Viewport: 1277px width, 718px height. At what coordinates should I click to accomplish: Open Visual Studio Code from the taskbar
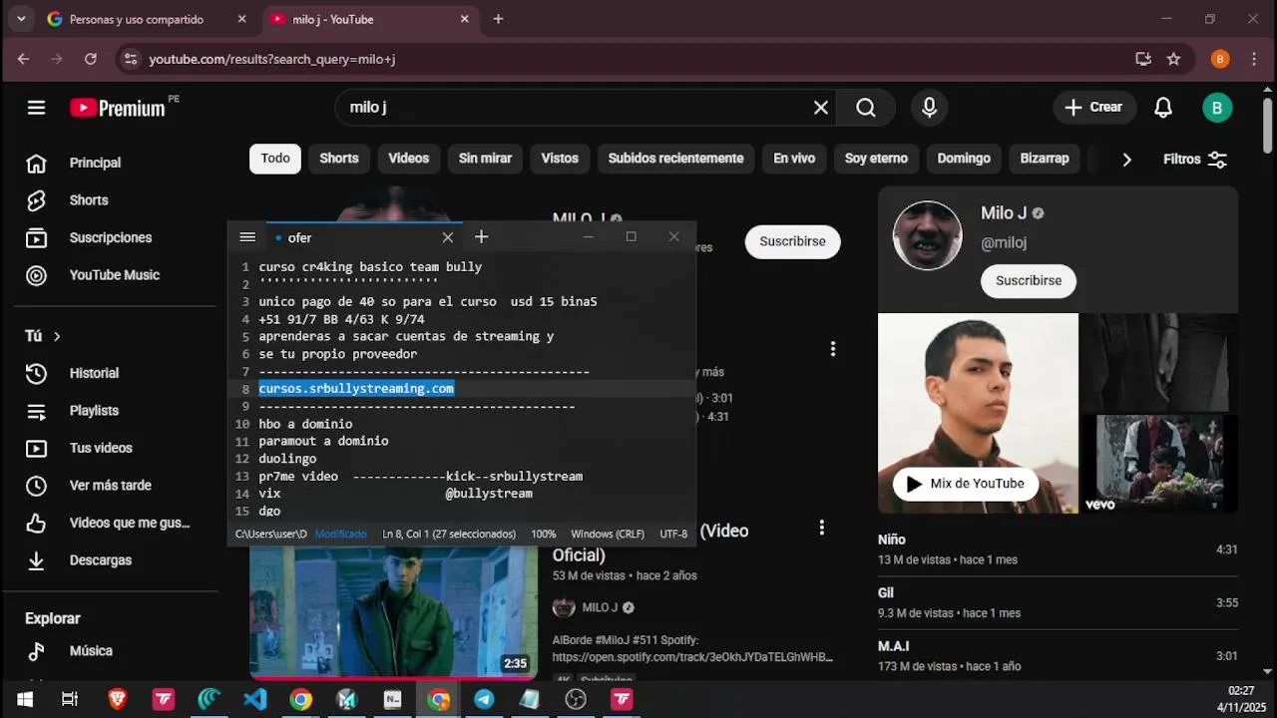pyautogui.click(x=254, y=700)
